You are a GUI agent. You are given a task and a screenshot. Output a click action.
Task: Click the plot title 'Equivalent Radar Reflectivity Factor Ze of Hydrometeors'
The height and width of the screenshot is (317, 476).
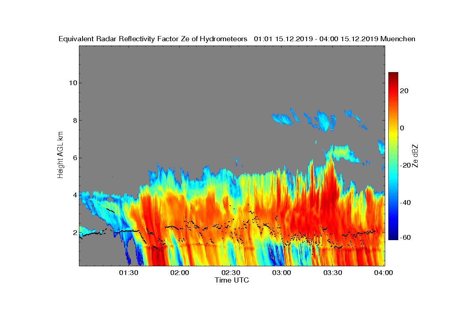pyautogui.click(x=153, y=39)
